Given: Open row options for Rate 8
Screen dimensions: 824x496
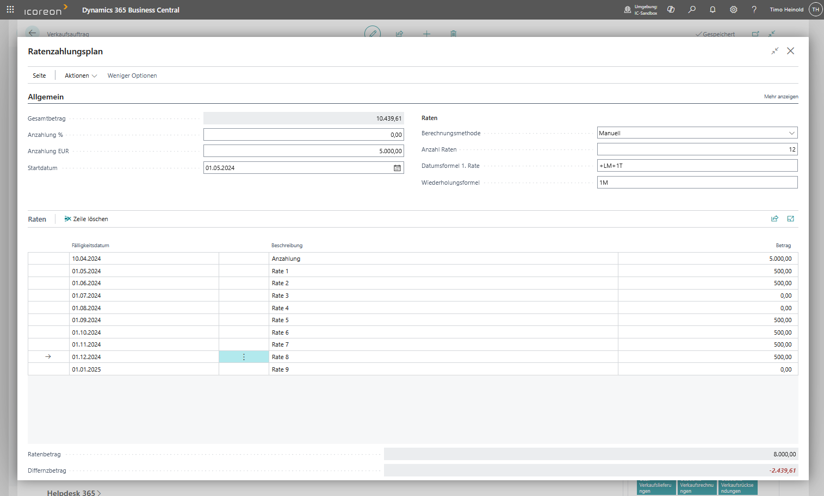Looking at the screenshot, I should [244, 357].
